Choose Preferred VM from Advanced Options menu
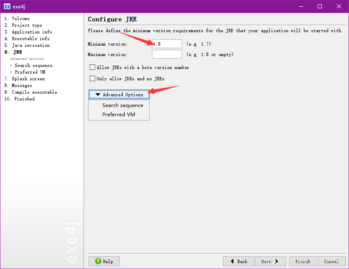This screenshot has height=269, width=349. point(119,115)
